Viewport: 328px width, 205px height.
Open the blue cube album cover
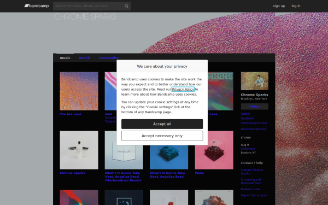(x=169, y=157)
